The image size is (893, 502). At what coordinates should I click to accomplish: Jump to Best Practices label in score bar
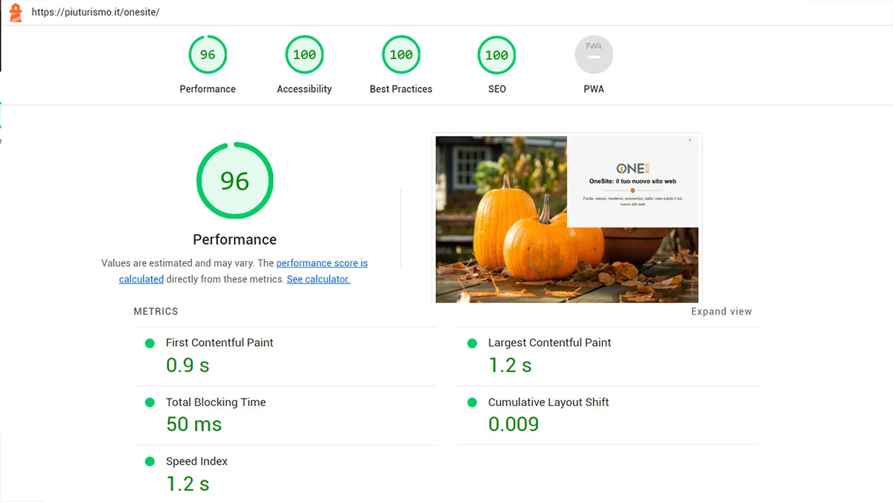[x=401, y=89]
